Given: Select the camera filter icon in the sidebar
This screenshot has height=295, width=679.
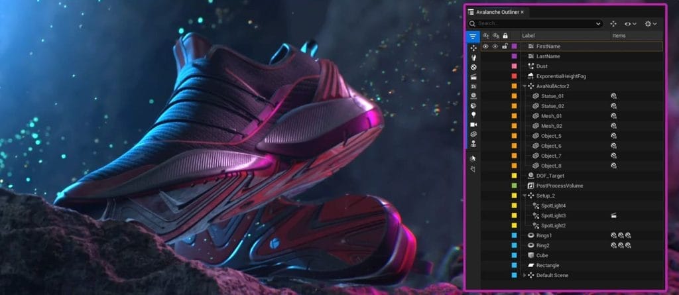Looking at the screenshot, I should coord(473,124).
